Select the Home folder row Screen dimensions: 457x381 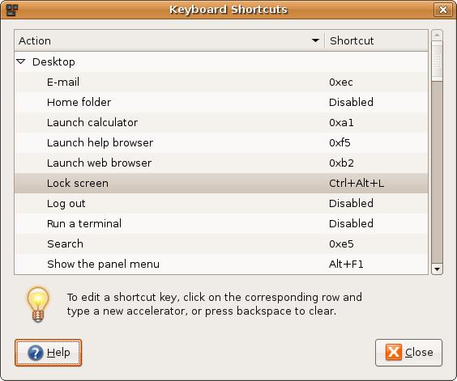tap(221, 102)
